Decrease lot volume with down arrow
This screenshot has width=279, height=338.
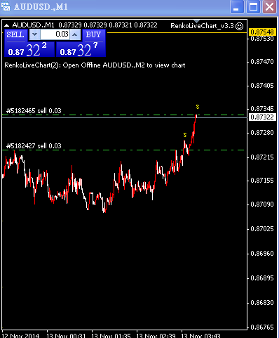(x=34, y=34)
